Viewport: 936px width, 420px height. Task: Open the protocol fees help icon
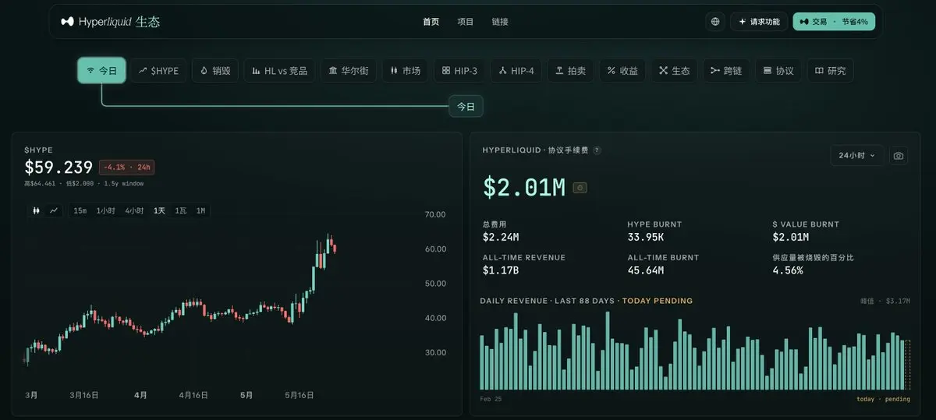pos(597,150)
